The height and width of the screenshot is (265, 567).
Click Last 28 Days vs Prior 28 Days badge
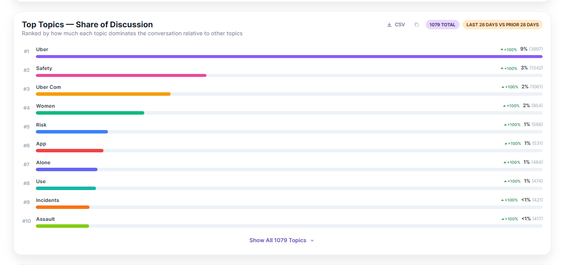pos(502,24)
